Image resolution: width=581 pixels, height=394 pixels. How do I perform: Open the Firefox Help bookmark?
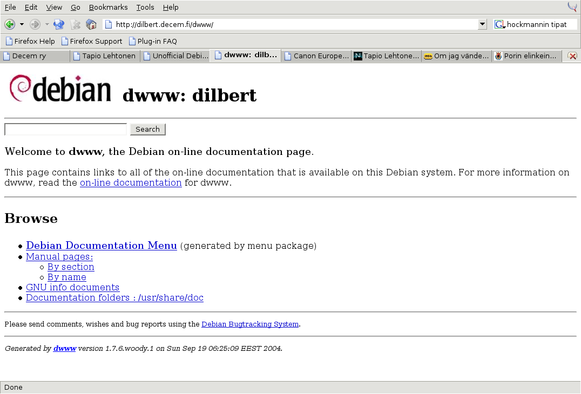point(30,41)
